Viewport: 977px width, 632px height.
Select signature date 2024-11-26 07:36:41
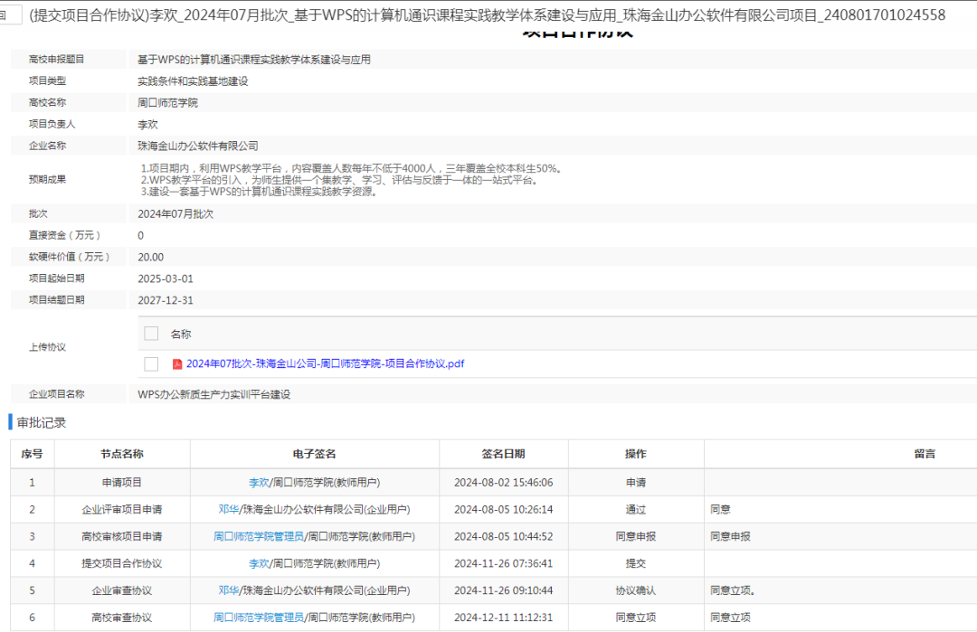(x=504, y=563)
